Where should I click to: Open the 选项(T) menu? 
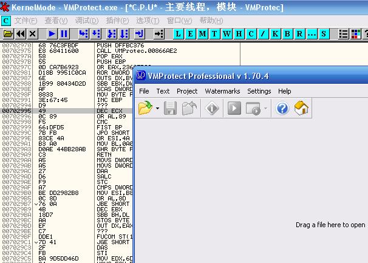pos(148,21)
